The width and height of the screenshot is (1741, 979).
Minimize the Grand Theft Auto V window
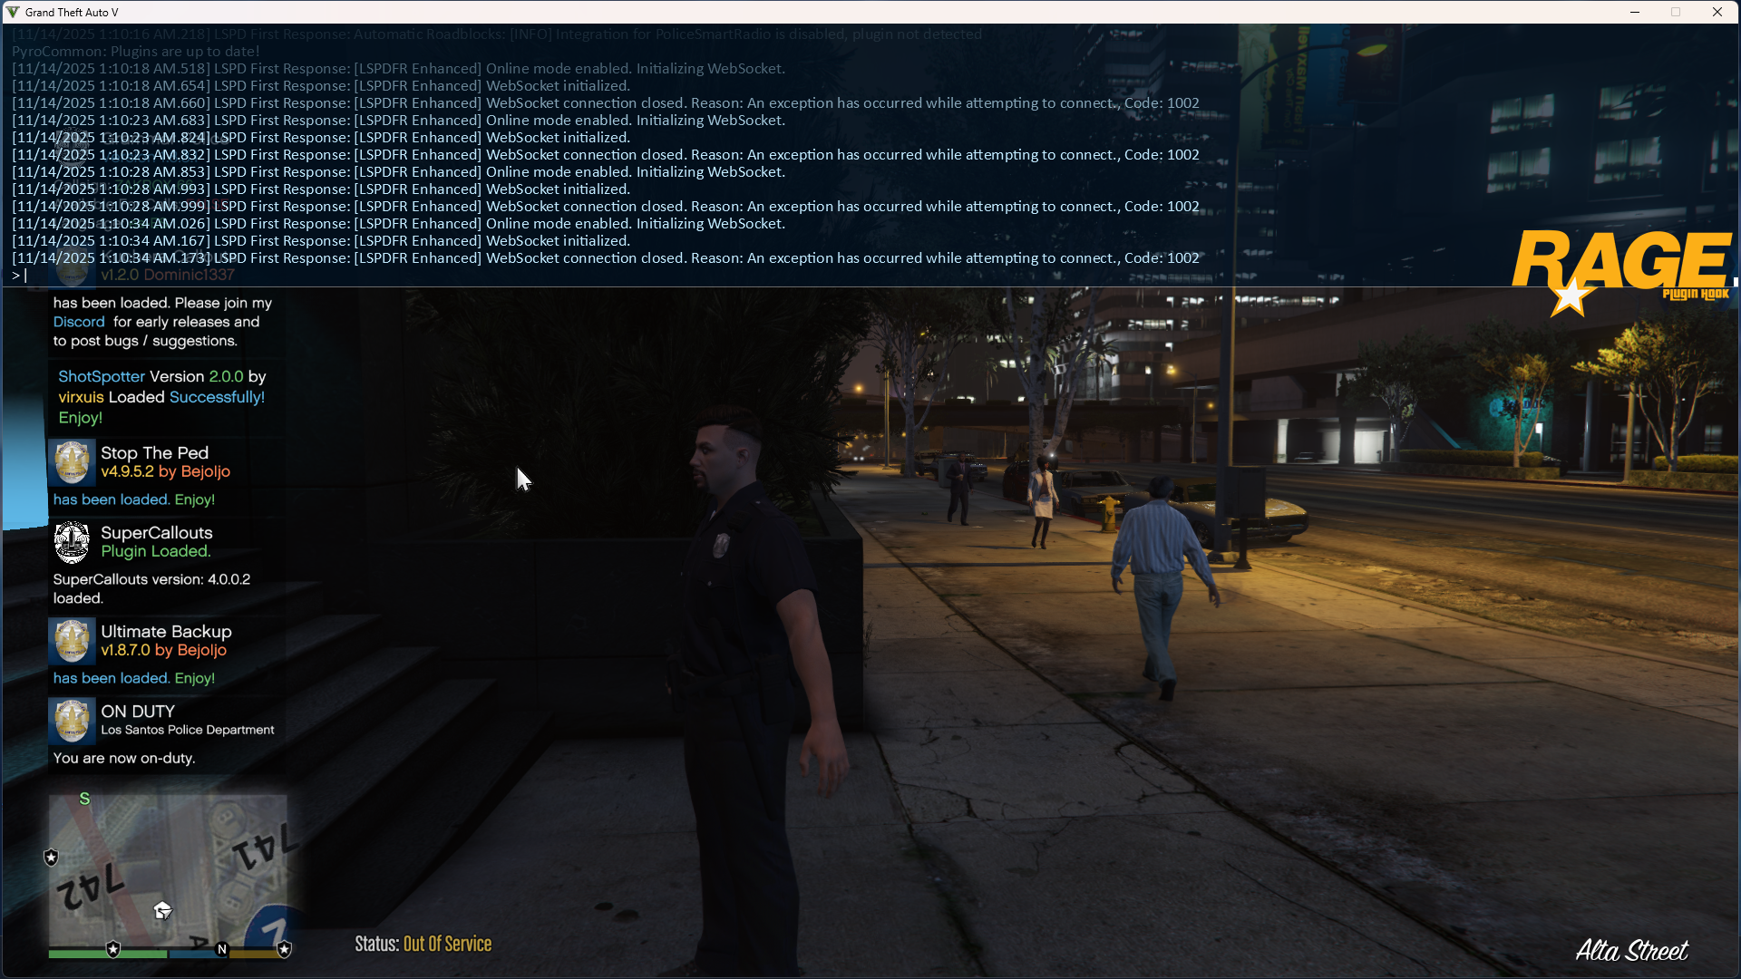(x=1635, y=12)
